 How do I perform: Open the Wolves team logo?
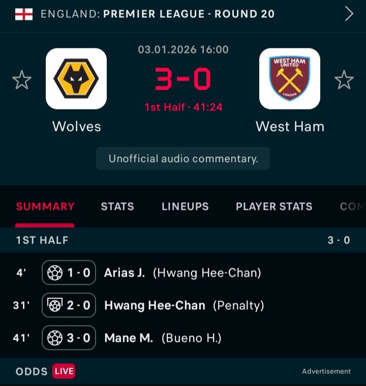[76, 79]
